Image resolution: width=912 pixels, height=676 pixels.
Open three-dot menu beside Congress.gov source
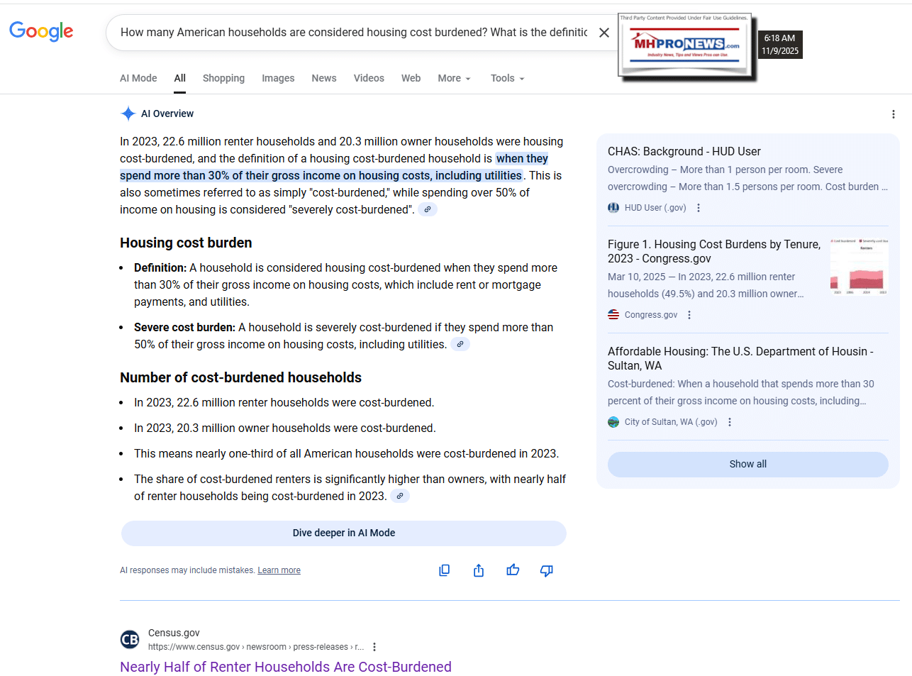point(689,315)
